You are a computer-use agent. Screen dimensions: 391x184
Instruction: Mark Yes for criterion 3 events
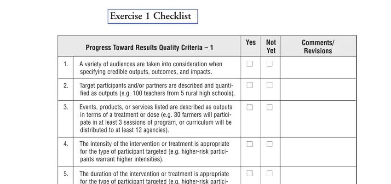click(249, 107)
